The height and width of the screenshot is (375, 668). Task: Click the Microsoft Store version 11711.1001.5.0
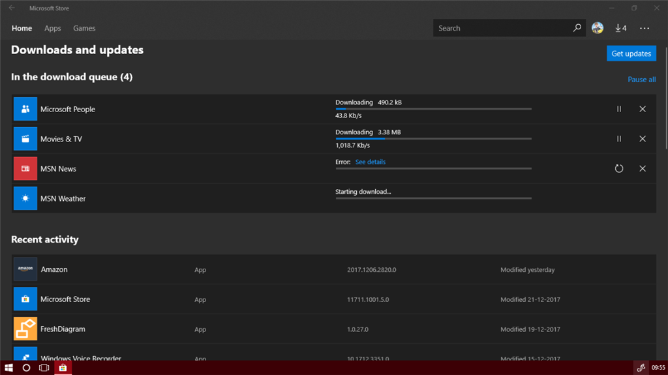tap(368, 299)
